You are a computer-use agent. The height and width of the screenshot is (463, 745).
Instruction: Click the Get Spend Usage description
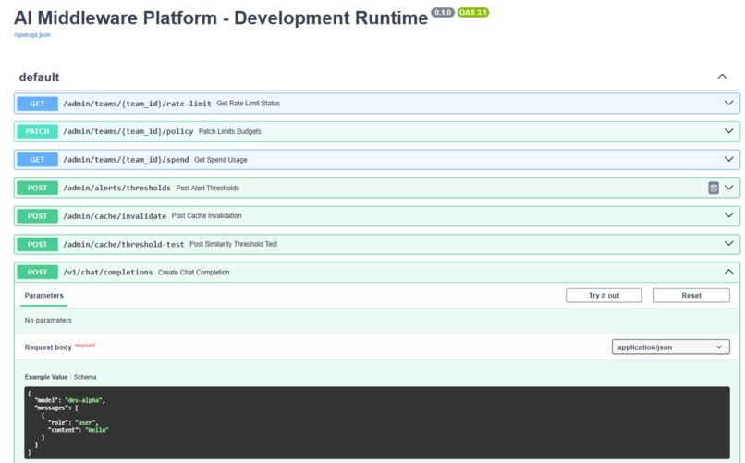coord(221,160)
